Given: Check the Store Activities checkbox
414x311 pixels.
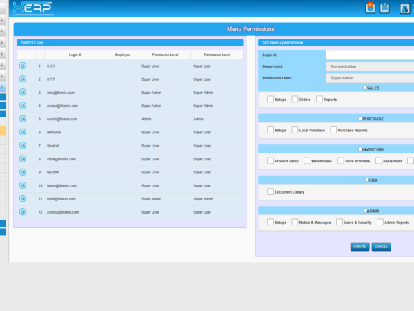Looking at the screenshot, I should coord(341,161).
